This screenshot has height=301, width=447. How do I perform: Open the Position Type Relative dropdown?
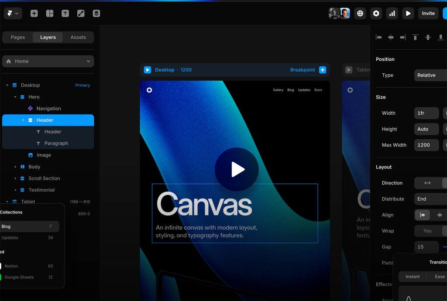(430, 75)
